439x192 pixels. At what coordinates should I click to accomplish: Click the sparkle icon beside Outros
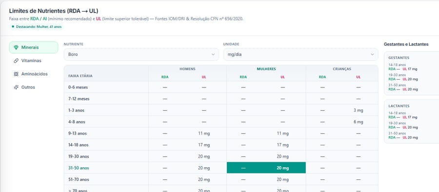[x=16, y=87]
